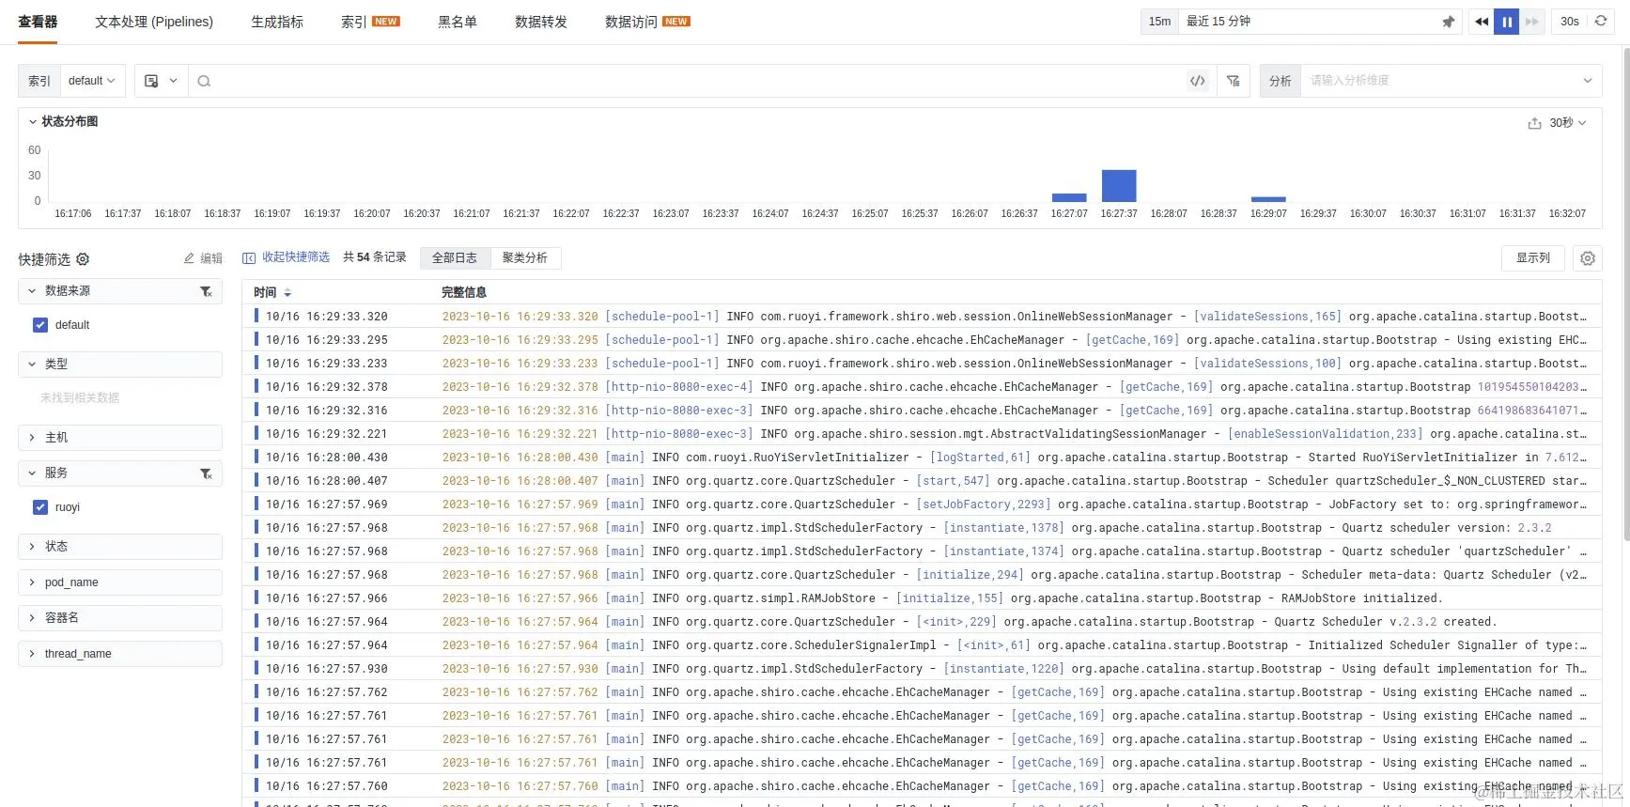This screenshot has height=807, width=1630.
Task: Open the default index dropdown
Action: click(x=92, y=81)
